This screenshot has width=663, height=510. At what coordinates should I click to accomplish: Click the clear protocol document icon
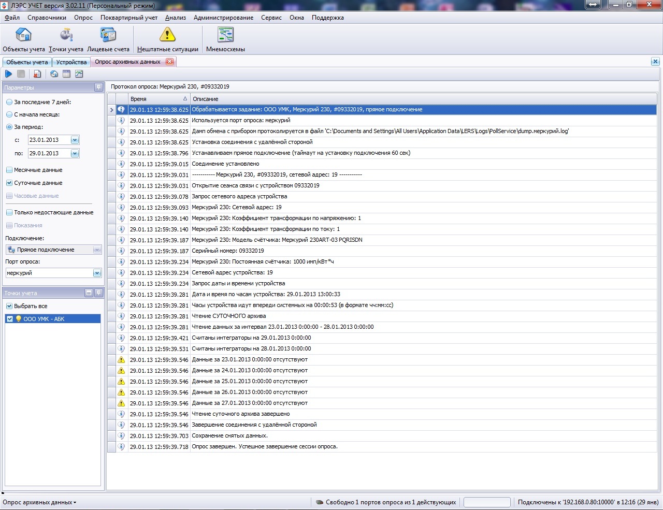37,74
